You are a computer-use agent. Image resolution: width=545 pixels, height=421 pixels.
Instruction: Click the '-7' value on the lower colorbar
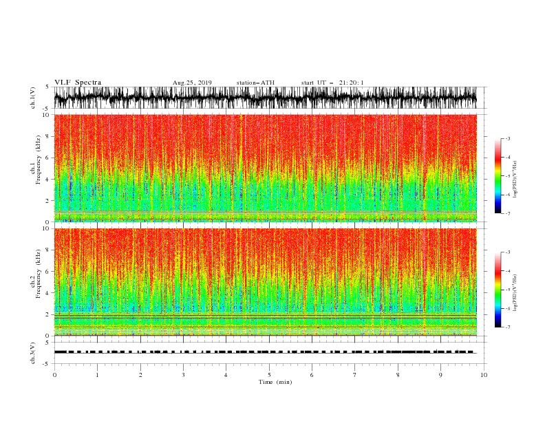[508, 327]
